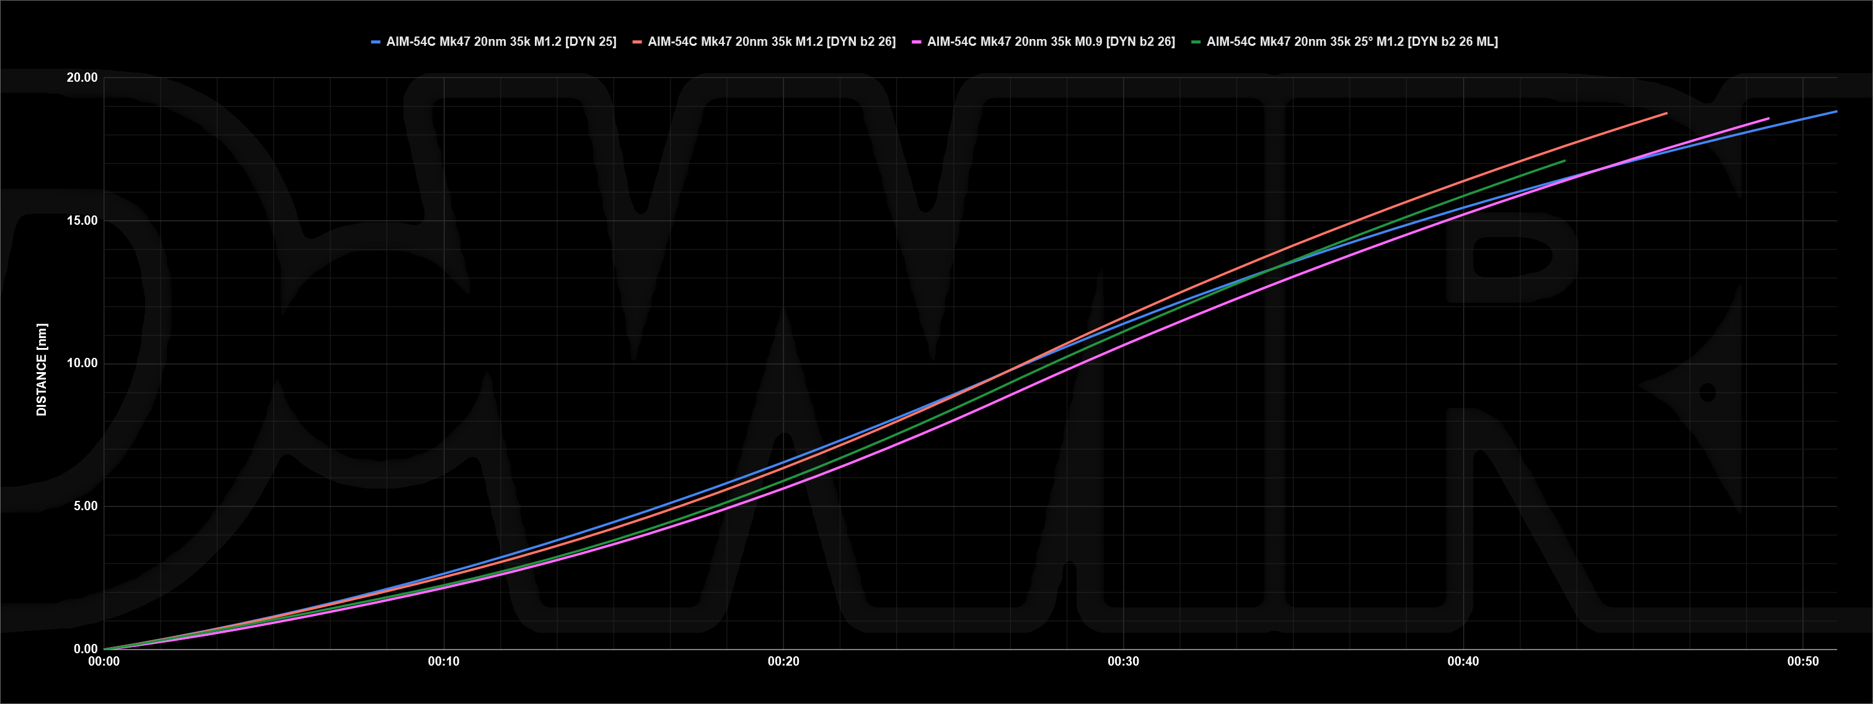Image resolution: width=1873 pixels, height=704 pixels.
Task: Click the 00:30 time axis label
Action: click(1123, 661)
